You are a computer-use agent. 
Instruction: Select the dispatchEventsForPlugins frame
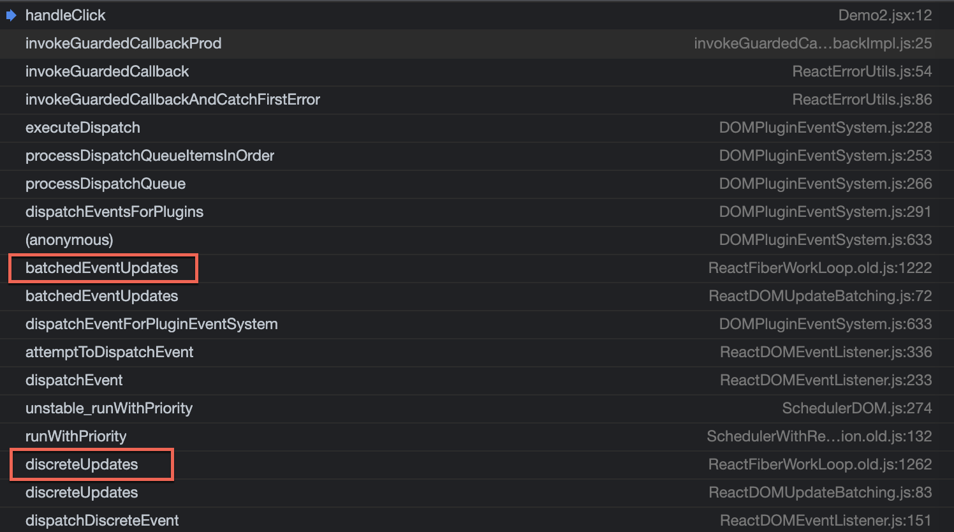click(114, 212)
